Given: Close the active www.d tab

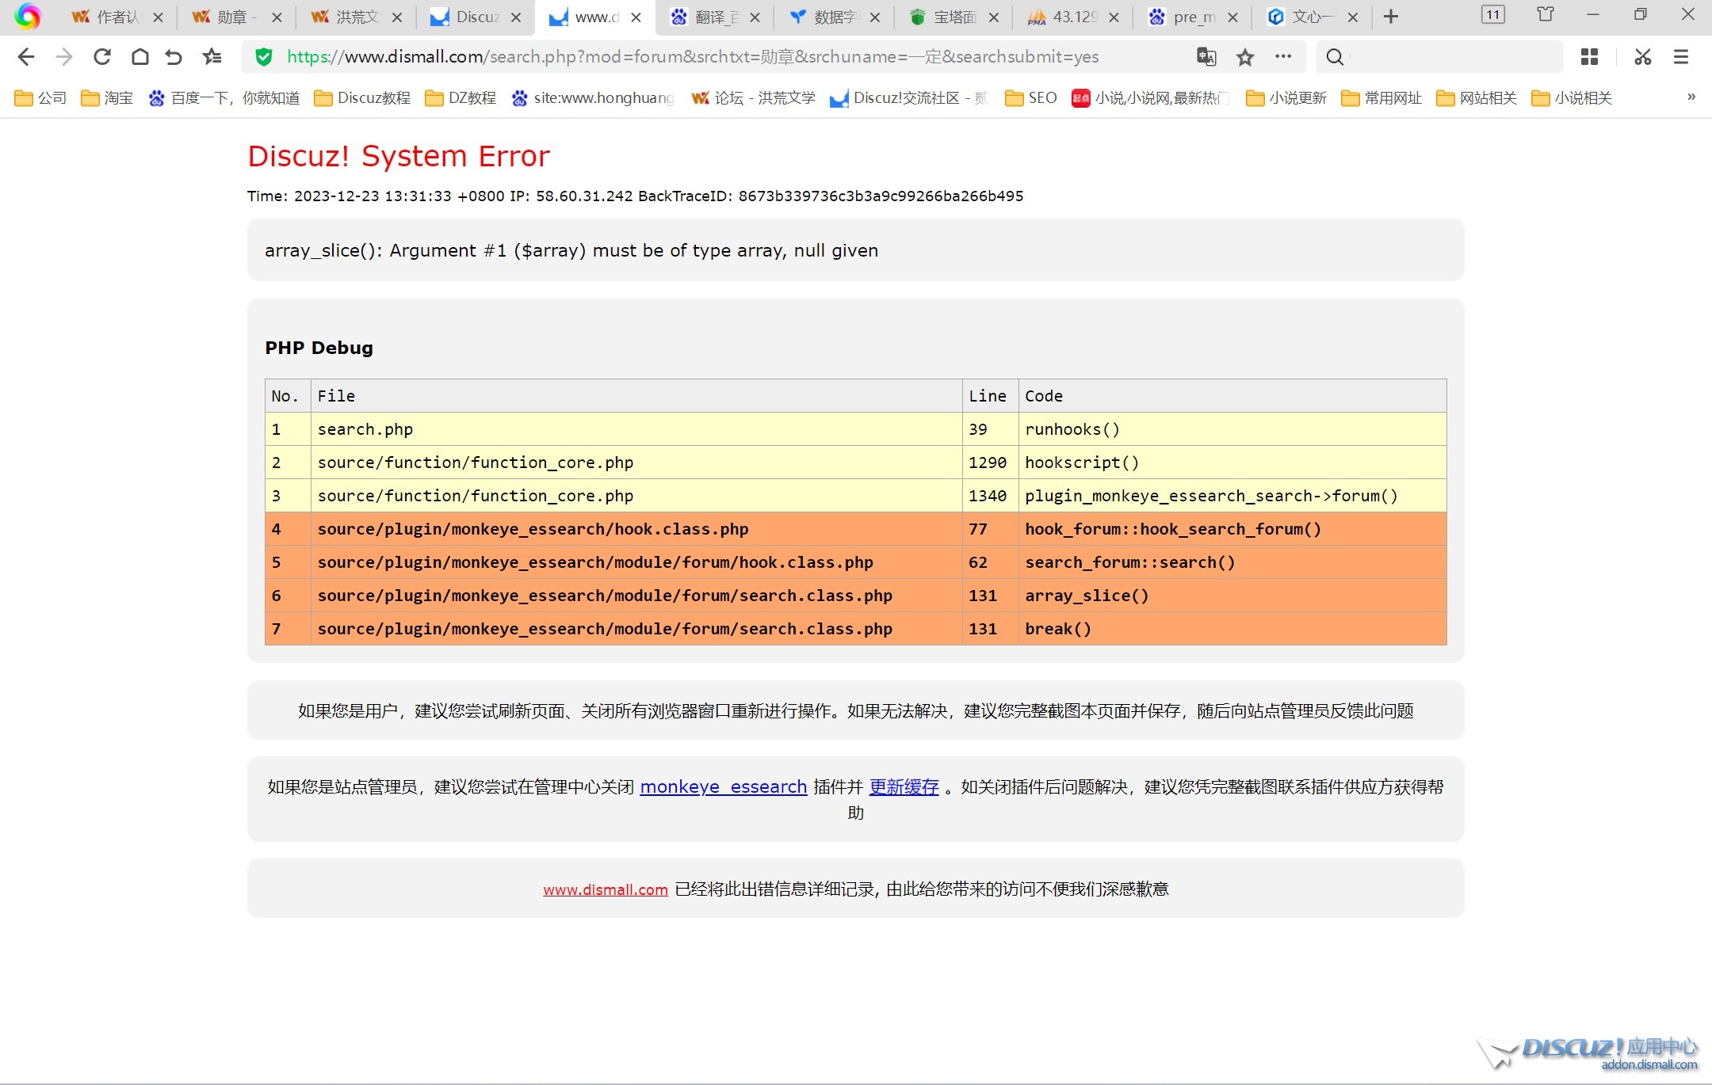Looking at the screenshot, I should [636, 17].
